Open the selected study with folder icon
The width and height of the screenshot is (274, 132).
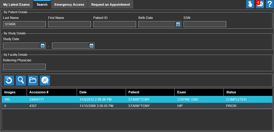click(33, 80)
